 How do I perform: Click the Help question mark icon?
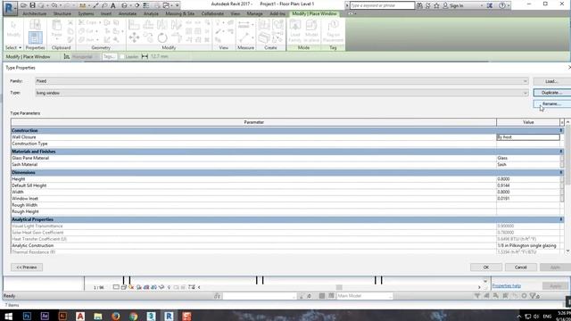click(502, 5)
